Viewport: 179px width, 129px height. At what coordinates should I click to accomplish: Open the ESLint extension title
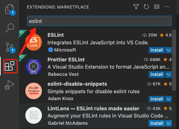56,35
